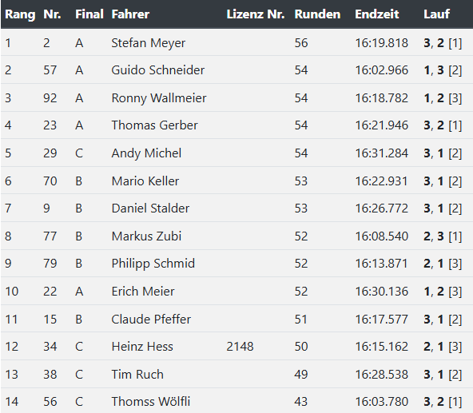Click Mario Keller's name

coord(145,181)
